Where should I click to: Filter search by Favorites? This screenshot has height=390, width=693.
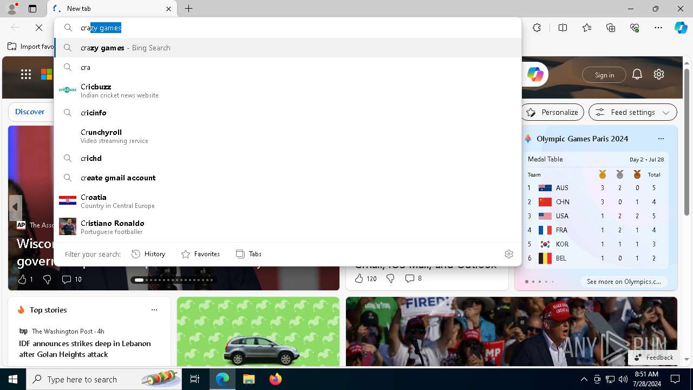tap(200, 253)
